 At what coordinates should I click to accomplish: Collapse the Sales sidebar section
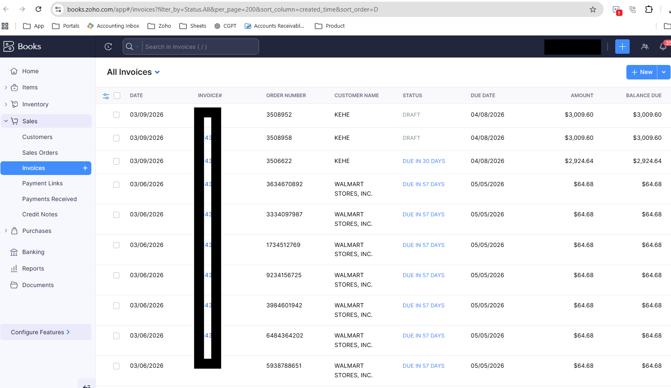pyautogui.click(x=6, y=121)
